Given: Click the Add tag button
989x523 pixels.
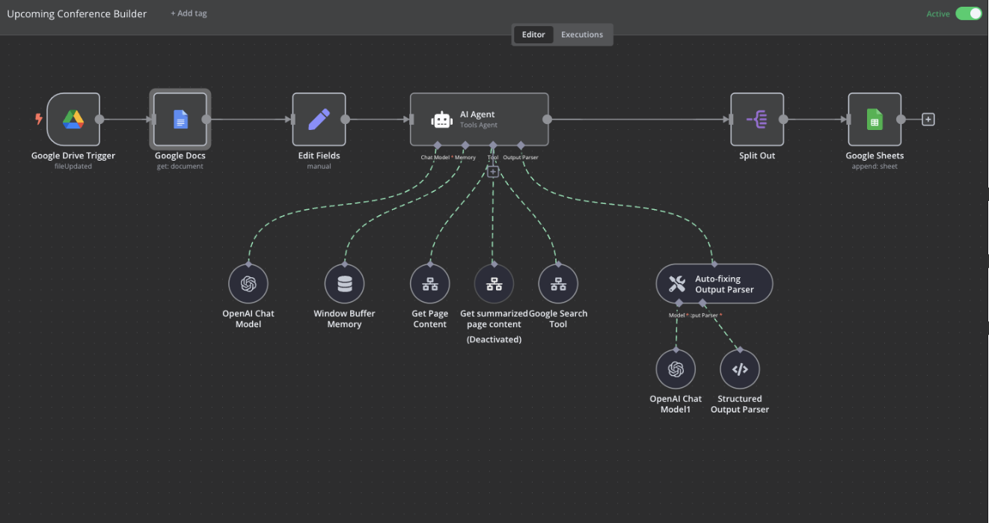Looking at the screenshot, I should [x=188, y=13].
